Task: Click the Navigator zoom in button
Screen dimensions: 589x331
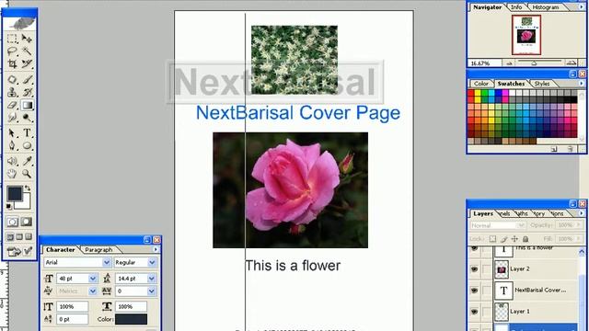Action: (x=572, y=63)
